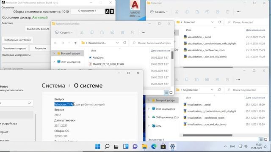The image size is (271, 152).
Task: Expand Quick access in Unprotected sidebar
Action: pyautogui.click(x=149, y=100)
